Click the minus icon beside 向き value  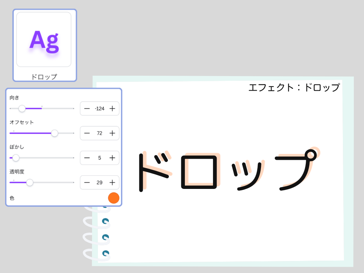coord(87,108)
